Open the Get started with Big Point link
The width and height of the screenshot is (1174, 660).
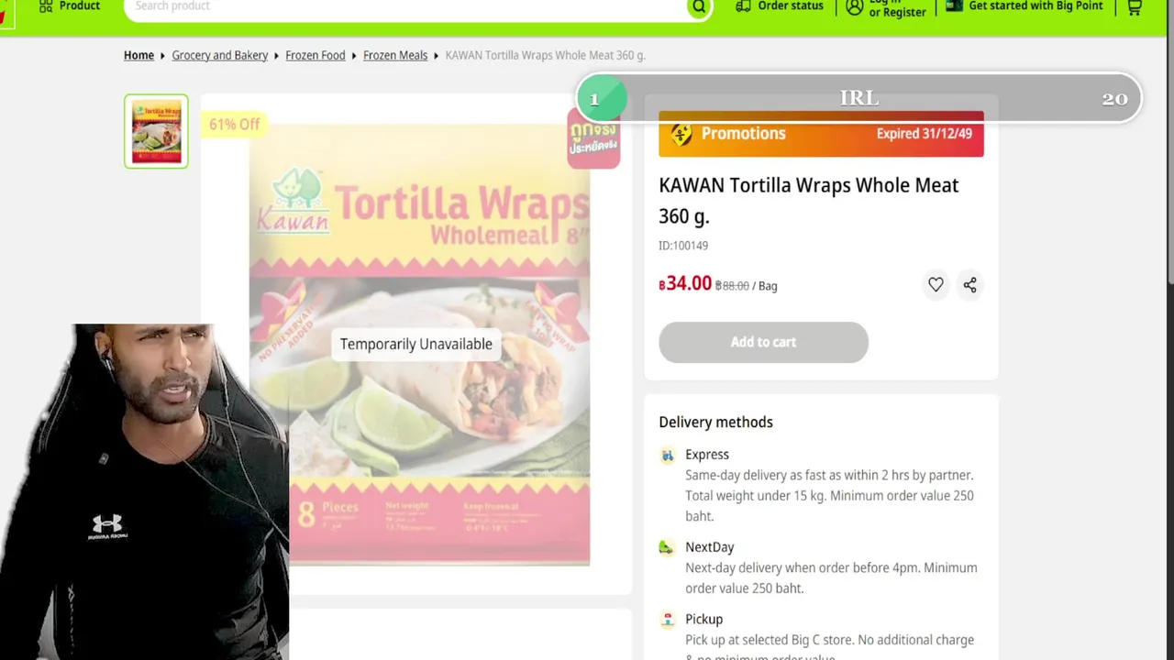click(x=1036, y=5)
